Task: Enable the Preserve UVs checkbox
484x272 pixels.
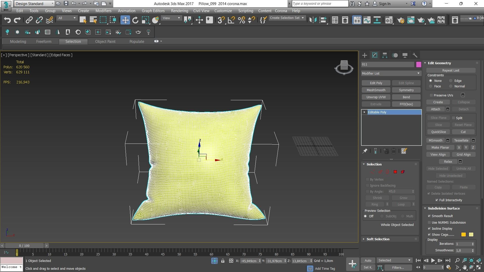Action: (x=431, y=95)
